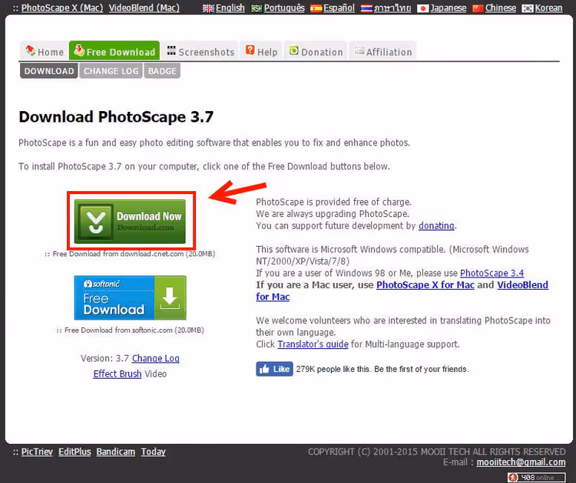The height and width of the screenshot is (483, 576).
Task: Open the Affiliation tab
Action: [382, 51]
